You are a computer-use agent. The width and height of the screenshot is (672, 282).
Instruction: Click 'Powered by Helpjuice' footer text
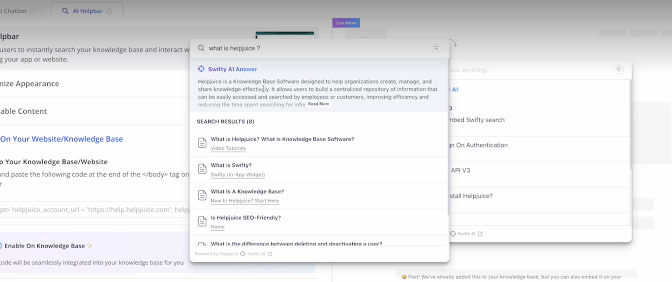pos(216,254)
